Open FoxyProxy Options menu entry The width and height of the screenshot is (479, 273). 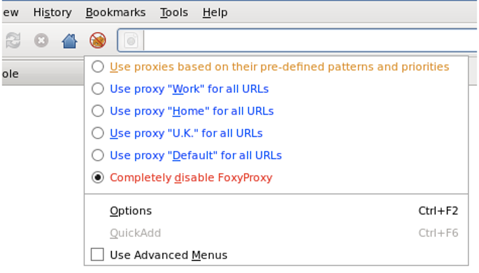click(x=131, y=211)
